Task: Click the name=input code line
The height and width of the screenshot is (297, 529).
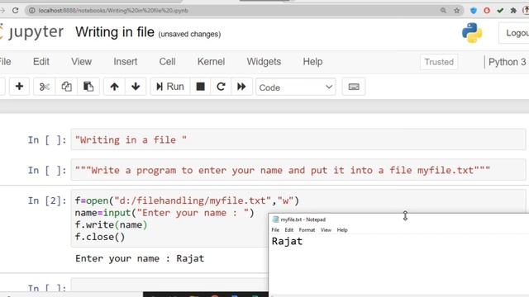Action: (164, 213)
